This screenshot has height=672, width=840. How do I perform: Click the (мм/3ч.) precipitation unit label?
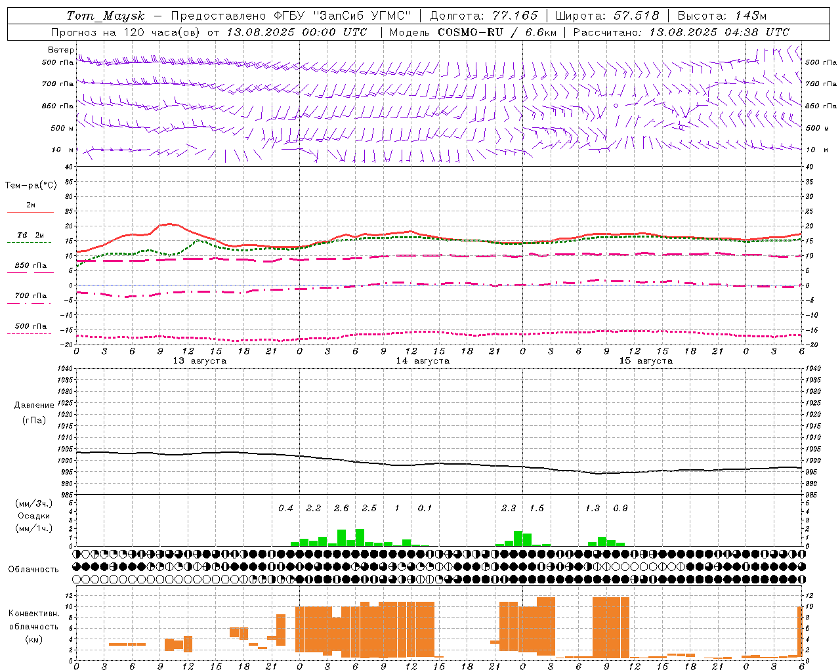[34, 503]
